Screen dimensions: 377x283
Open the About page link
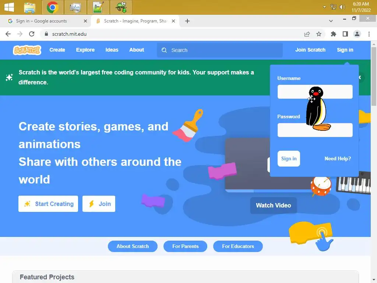point(137,50)
